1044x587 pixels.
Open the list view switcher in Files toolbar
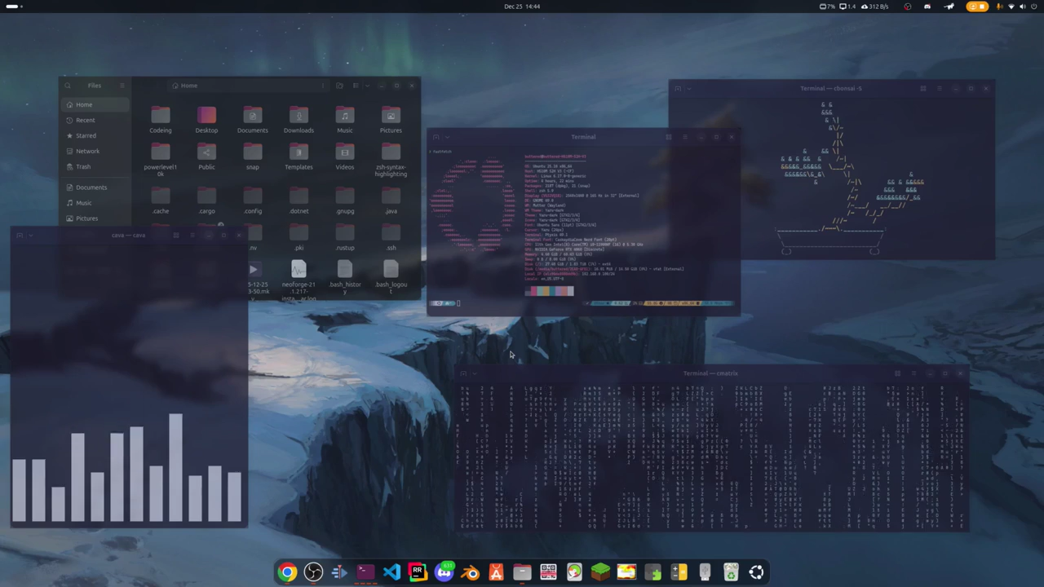355,86
